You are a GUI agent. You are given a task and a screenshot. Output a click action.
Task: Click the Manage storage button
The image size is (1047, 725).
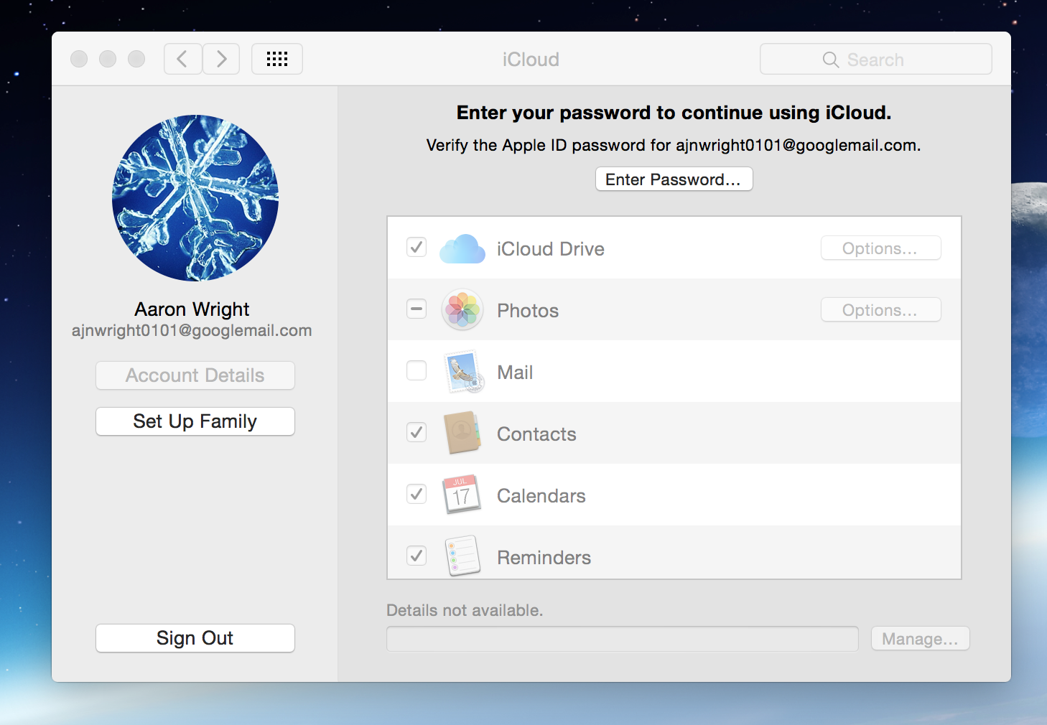pyautogui.click(x=920, y=639)
